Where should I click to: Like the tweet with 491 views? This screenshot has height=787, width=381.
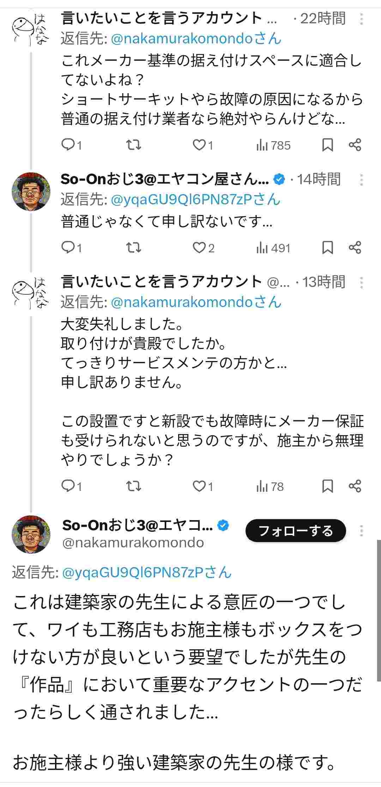tap(199, 248)
